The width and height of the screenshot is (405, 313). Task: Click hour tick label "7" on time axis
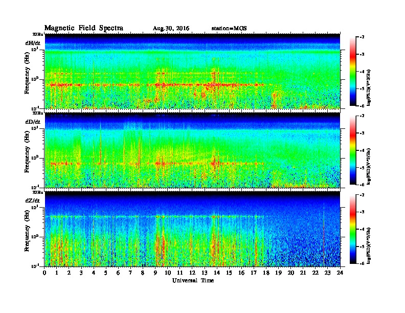click(131, 273)
